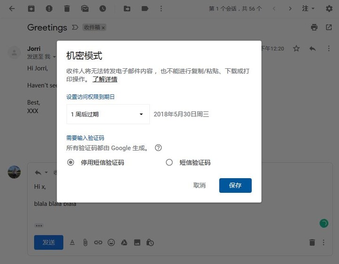This screenshot has height=264, width=339.
Task: Click the print icon
Action: point(314,27)
